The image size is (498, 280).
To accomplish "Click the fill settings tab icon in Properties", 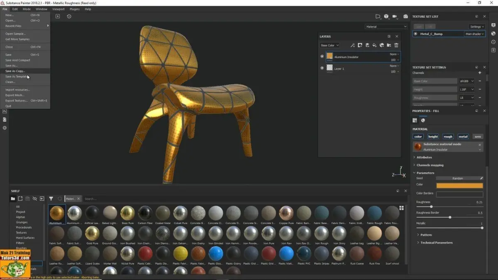I will point(415,120).
